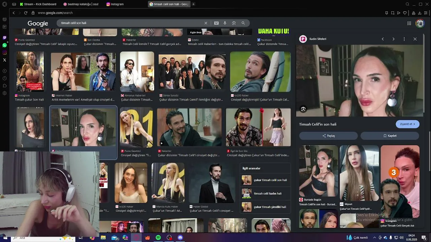Open Discord from the taskbar

point(180,238)
